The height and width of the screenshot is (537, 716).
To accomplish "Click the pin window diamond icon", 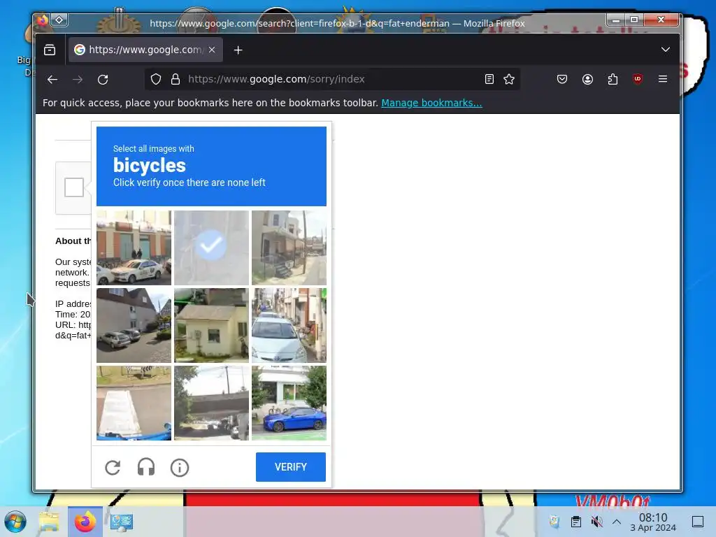I will (59, 20).
